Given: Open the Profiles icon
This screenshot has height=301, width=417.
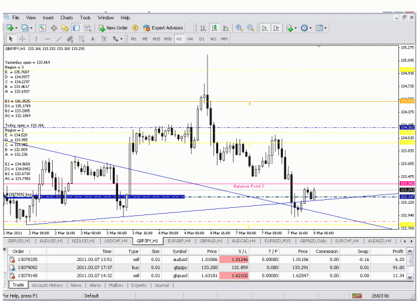Looking at the screenshot, I should (25, 28).
